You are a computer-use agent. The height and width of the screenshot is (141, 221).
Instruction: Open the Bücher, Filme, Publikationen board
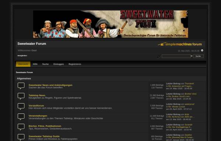click(45, 126)
